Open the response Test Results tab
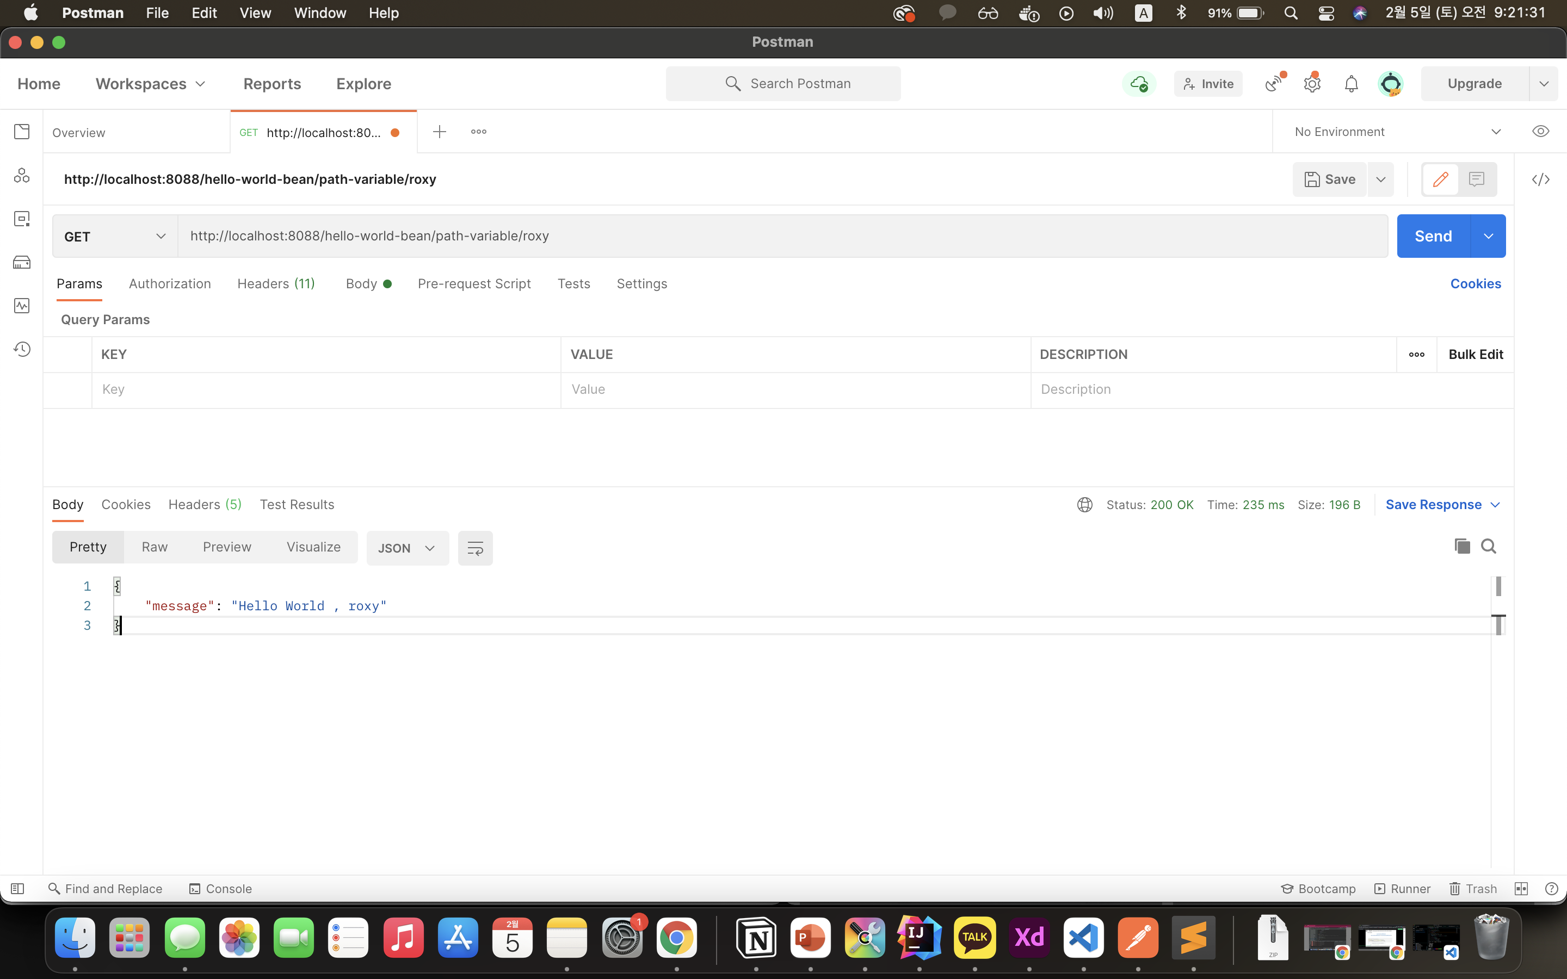Image resolution: width=1567 pixels, height=979 pixels. click(297, 504)
